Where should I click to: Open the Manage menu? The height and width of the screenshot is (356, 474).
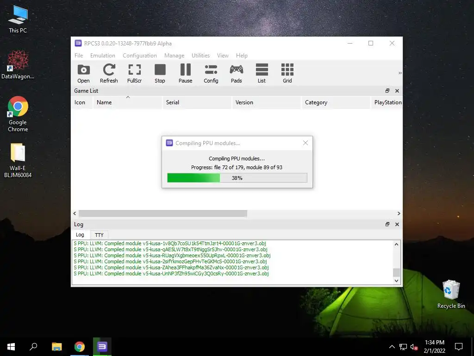click(x=174, y=56)
